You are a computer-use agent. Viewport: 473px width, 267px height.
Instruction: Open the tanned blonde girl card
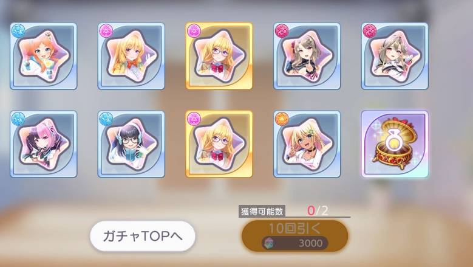click(x=307, y=144)
